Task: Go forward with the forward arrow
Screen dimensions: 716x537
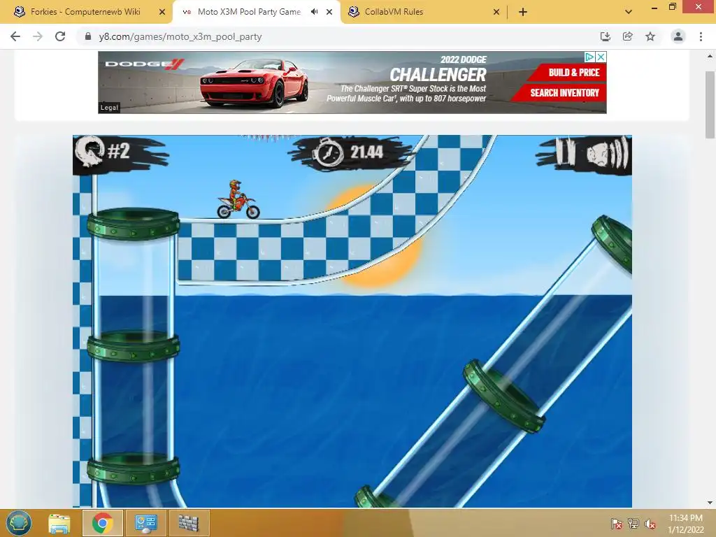Action: 38,36
